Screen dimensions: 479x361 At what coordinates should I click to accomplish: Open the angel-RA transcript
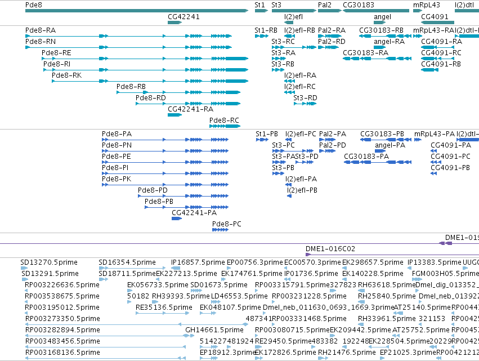click(x=380, y=47)
